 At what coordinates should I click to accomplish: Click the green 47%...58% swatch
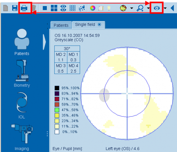[x=57, y=110]
